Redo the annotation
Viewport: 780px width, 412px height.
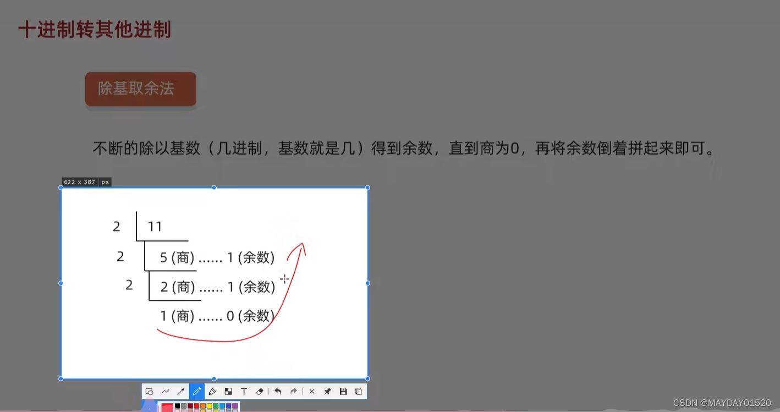point(294,392)
